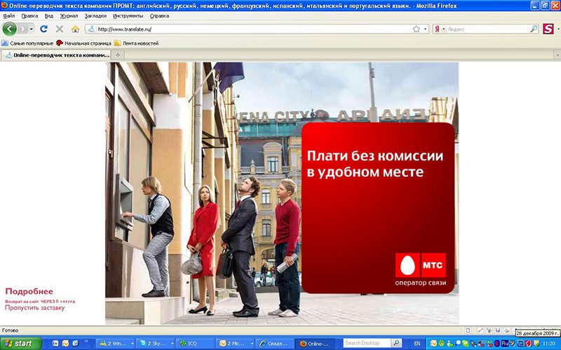561x350 pixels.
Task: Open the dropdown next to the S icon
Action: 557,29
